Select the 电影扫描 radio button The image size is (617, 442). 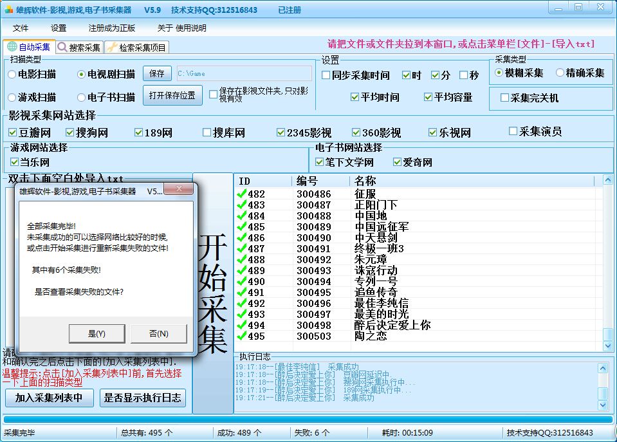tap(12, 74)
